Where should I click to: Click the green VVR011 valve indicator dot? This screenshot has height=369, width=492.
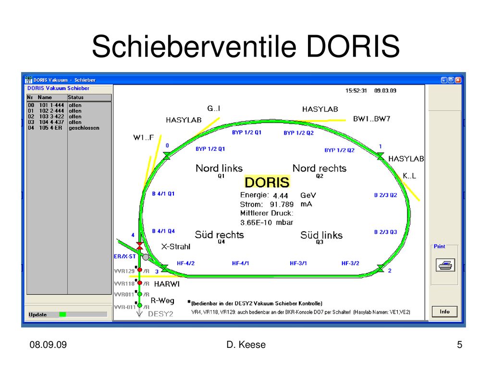pos(140,294)
